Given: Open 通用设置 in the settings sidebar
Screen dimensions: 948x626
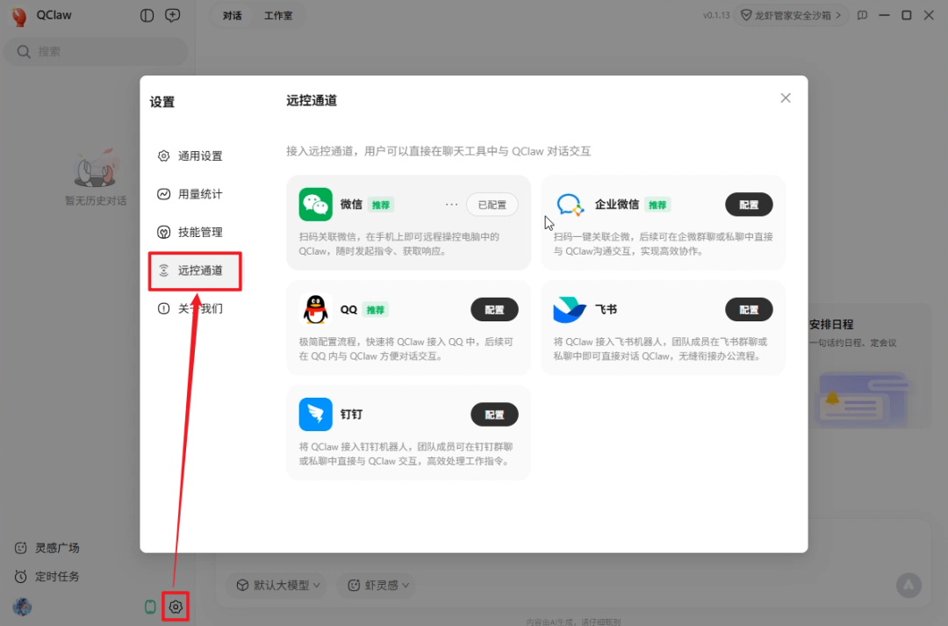Looking at the screenshot, I should click(199, 155).
